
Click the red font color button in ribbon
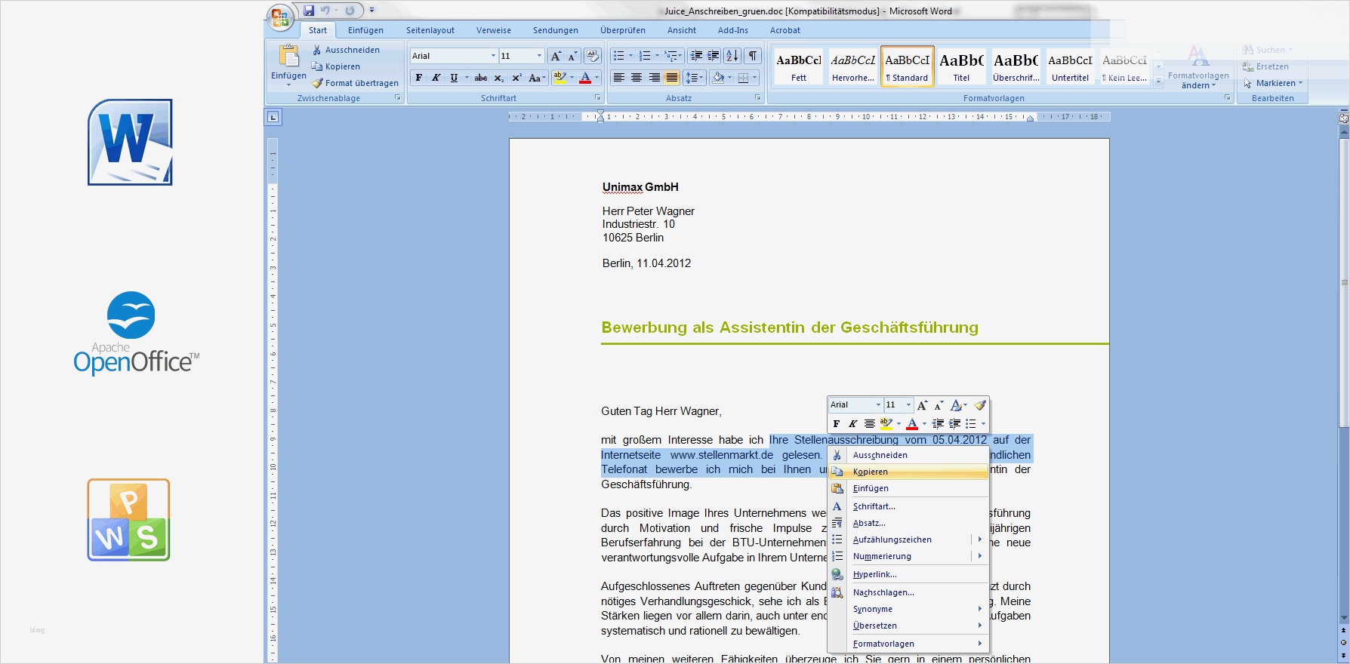tap(585, 78)
